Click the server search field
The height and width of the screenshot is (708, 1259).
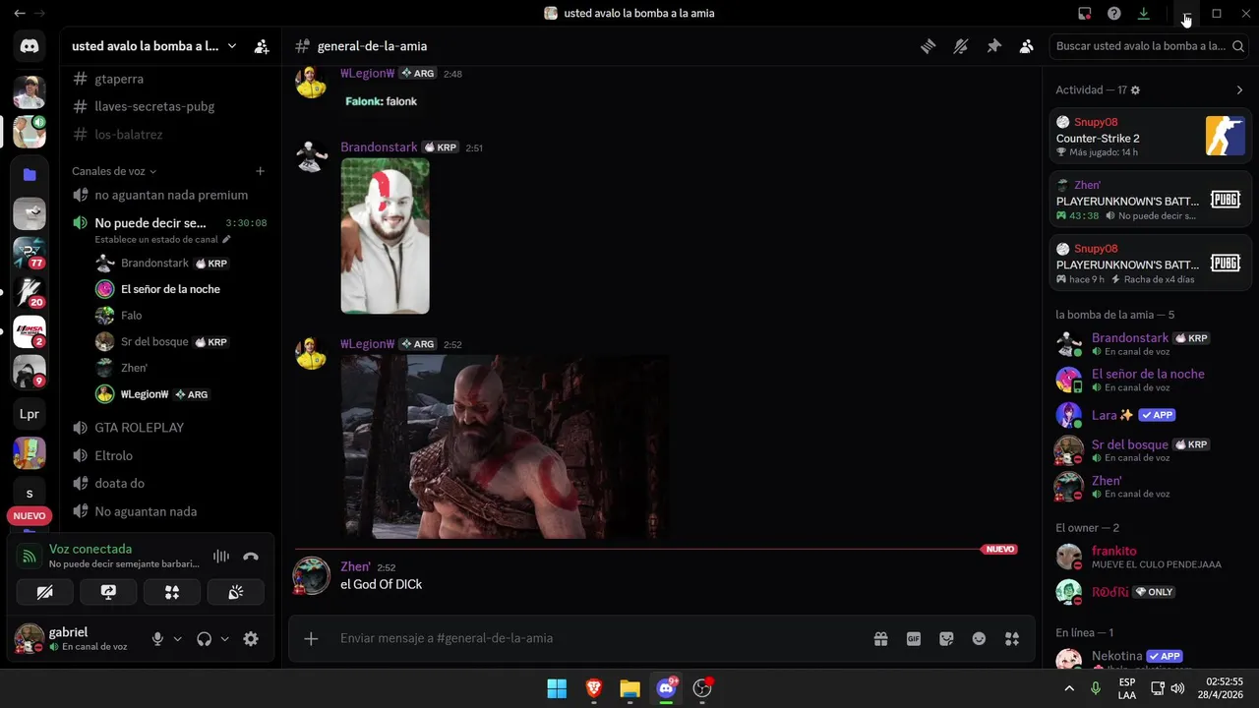(1148, 46)
